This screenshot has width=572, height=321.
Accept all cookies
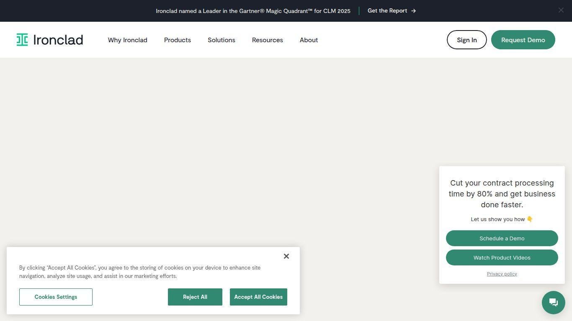[x=258, y=297]
